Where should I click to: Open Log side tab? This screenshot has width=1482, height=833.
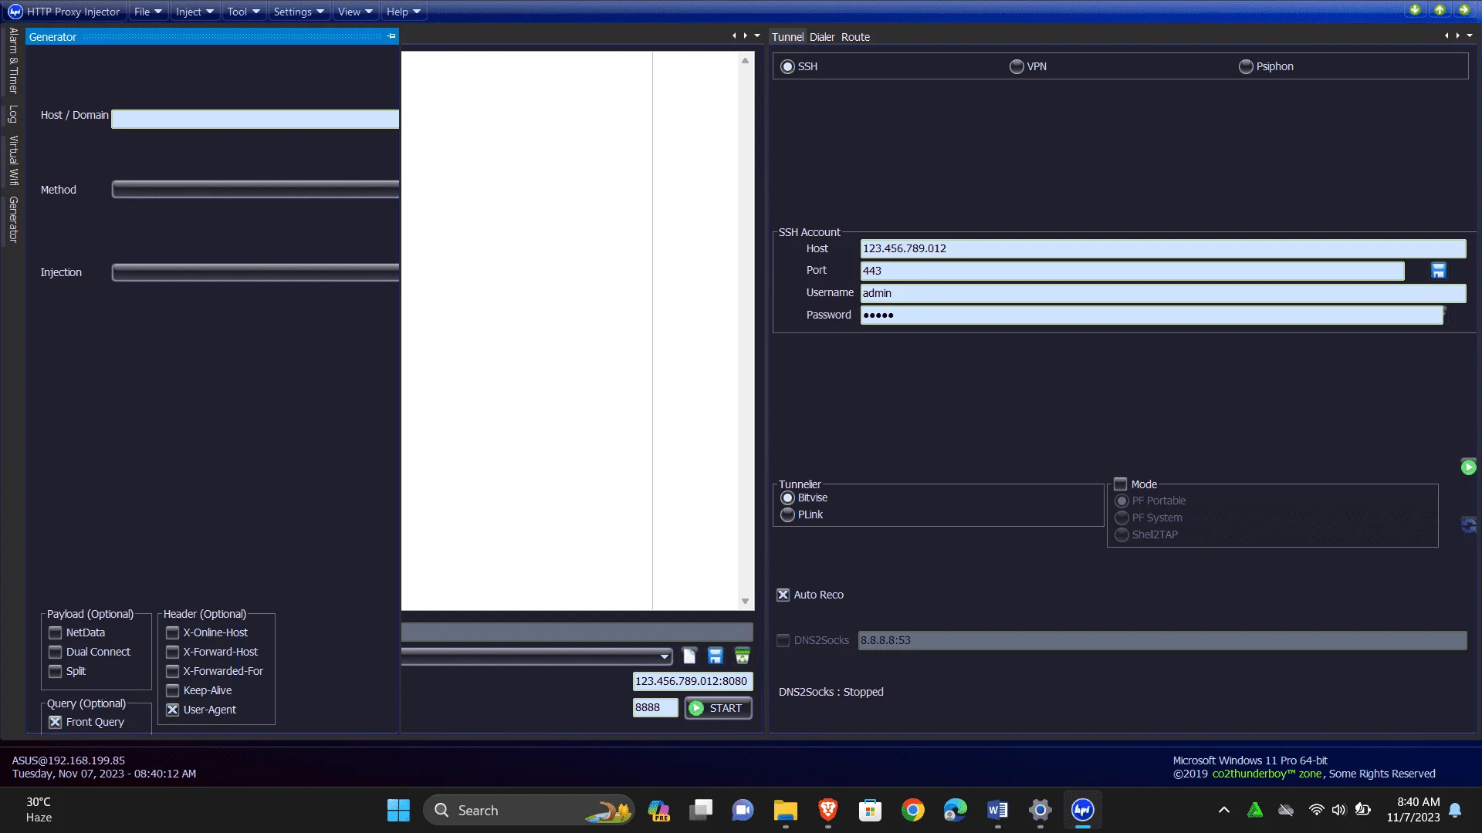point(13,114)
